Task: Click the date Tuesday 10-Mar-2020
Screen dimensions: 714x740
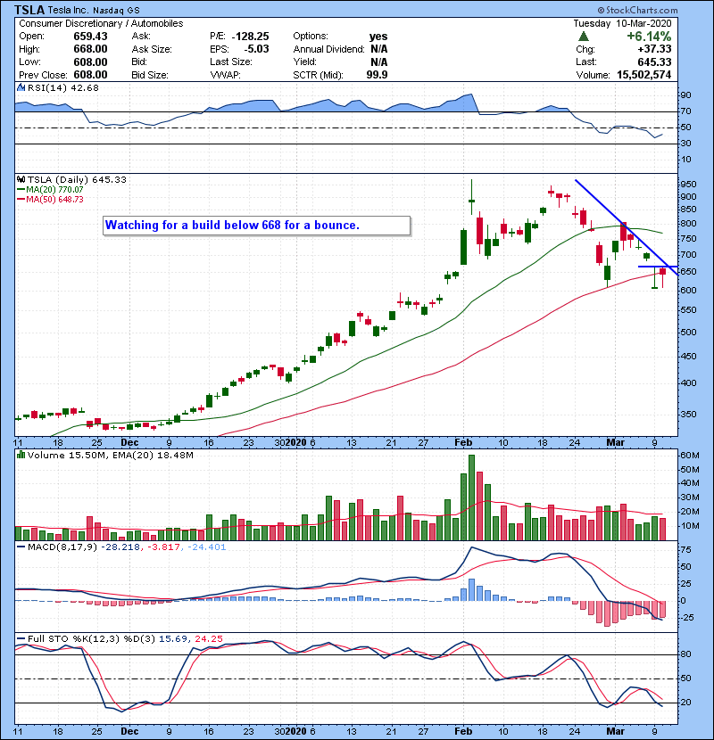Action: click(x=622, y=23)
